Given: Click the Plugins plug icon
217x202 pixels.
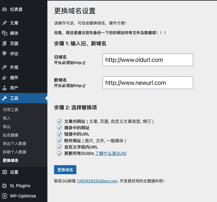Looking at the screenshot, I should 5,78.
